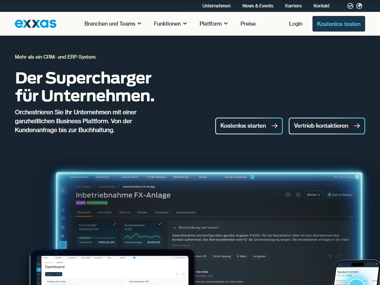
Task: Click the E-Mails filter chip
Action: [x=242, y=256]
